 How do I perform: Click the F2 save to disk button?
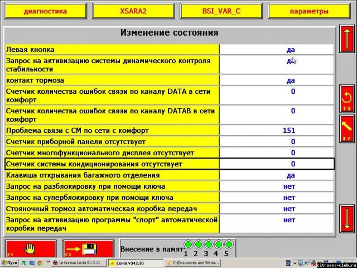[88, 248]
